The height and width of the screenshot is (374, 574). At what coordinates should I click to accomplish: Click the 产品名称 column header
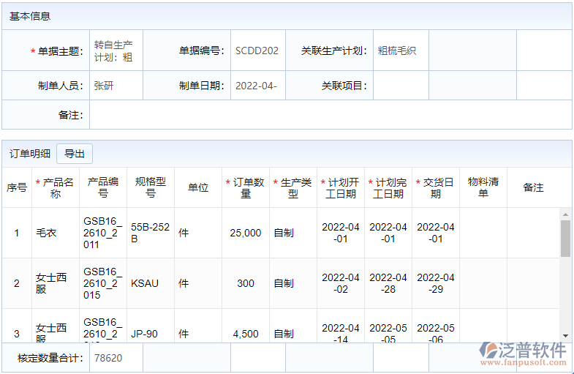(x=56, y=188)
